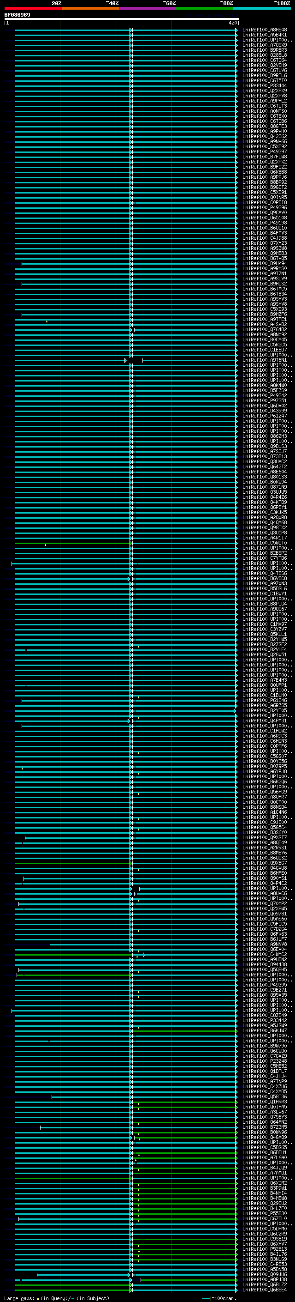This screenshot has width=295, height=1302.
Task: Select the UniRef100_P49198 label
Action: click(x=265, y=223)
